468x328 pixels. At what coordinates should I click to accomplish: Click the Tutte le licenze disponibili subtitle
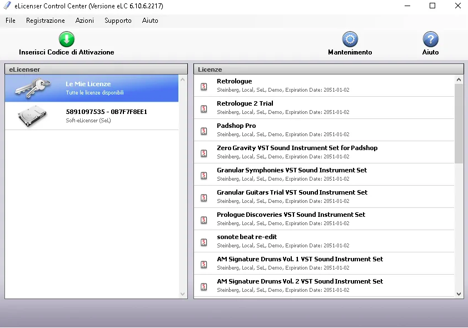(95, 93)
